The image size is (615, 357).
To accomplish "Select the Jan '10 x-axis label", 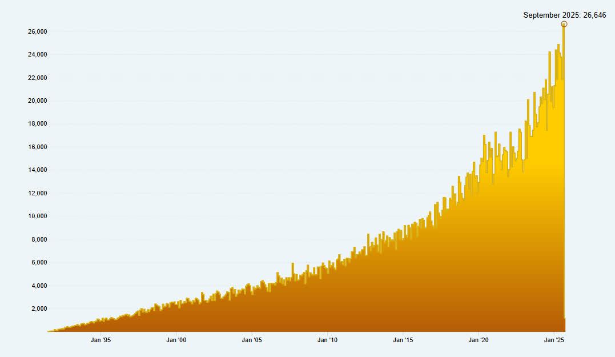I will 327,341.
